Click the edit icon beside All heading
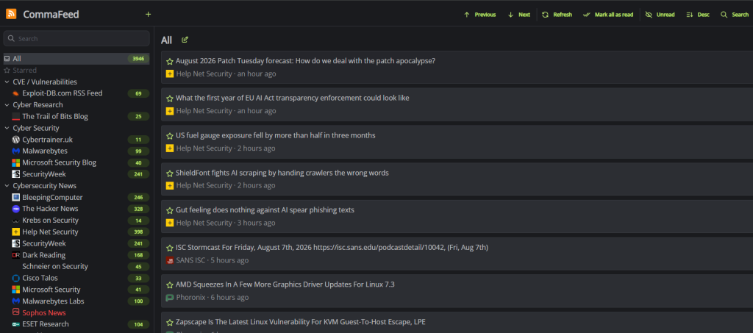This screenshot has height=333, width=753. (x=185, y=40)
